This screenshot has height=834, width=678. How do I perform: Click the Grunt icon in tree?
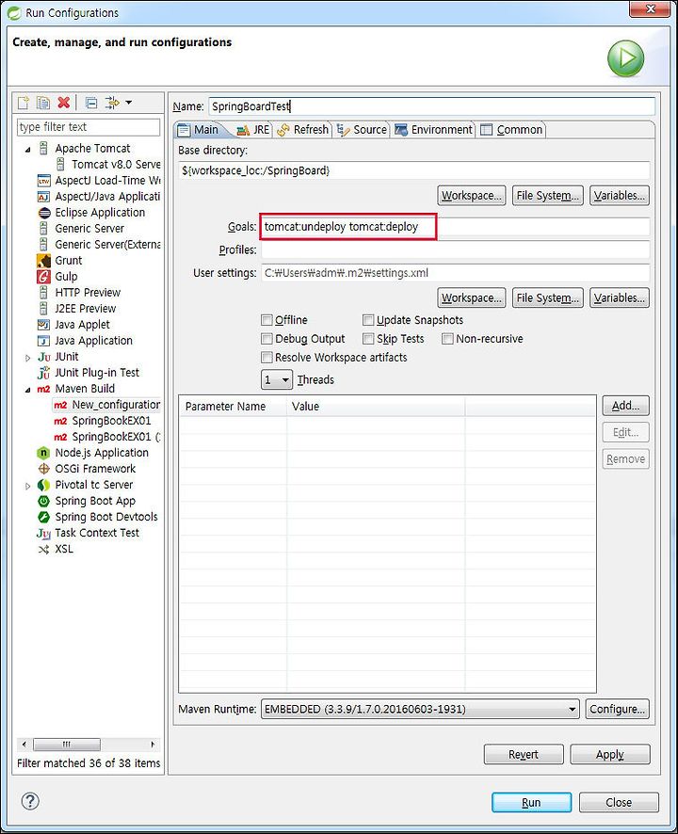(x=43, y=261)
